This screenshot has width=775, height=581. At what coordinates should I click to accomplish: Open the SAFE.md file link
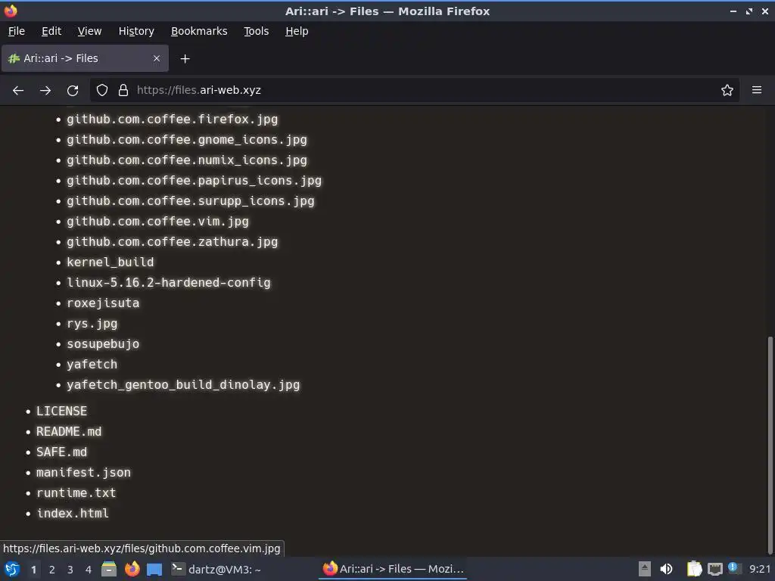click(61, 452)
